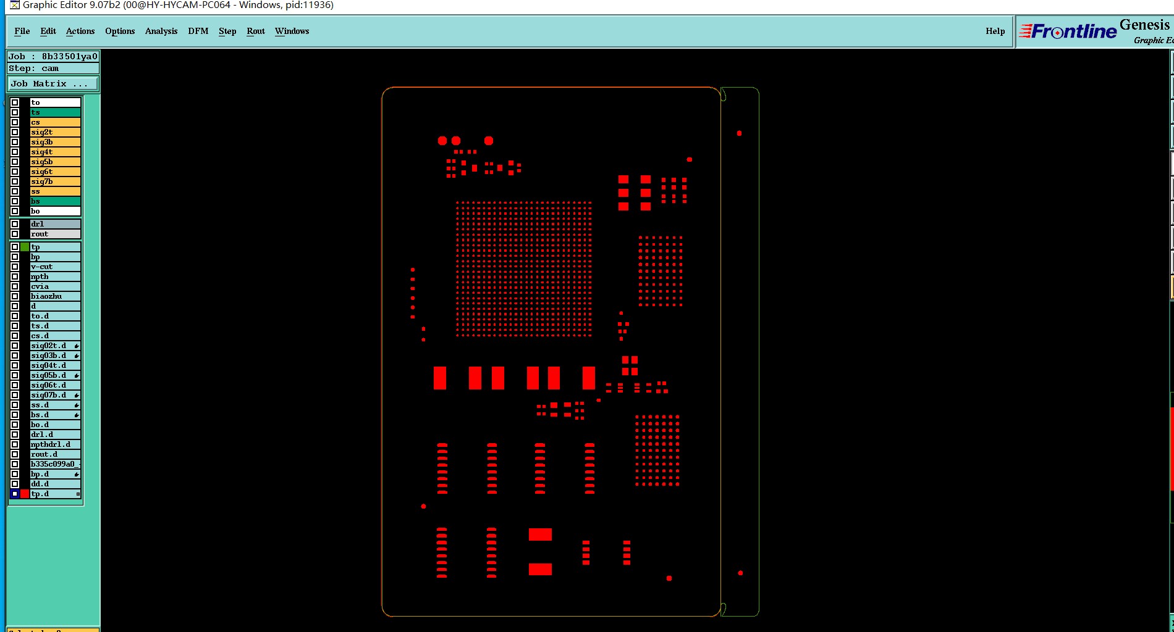Select the npthdrl.d layer name
Image resolution: width=1174 pixels, height=632 pixels.
56,444
